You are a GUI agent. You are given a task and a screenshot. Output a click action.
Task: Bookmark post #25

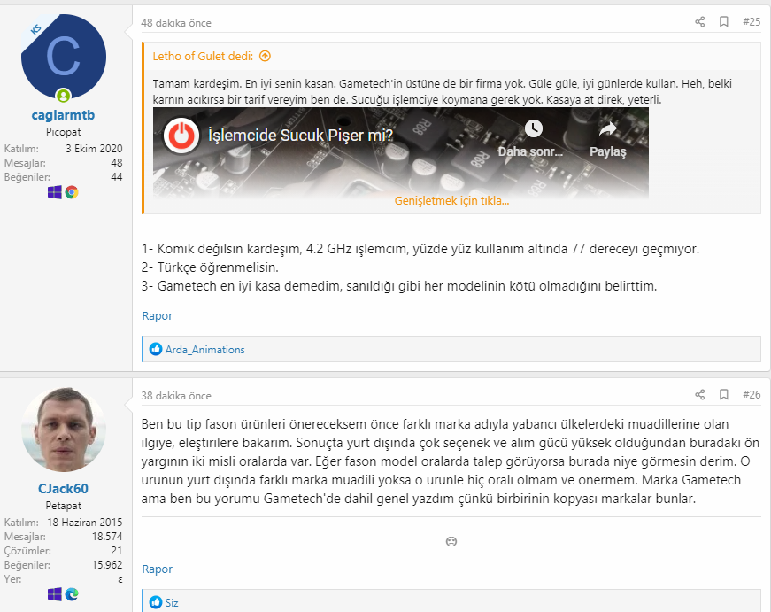724,21
